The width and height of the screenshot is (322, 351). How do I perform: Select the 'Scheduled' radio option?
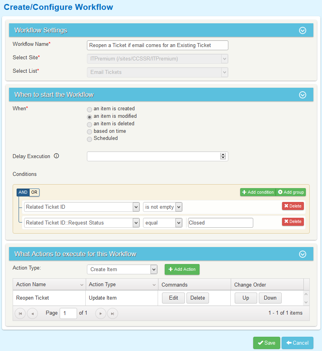click(x=89, y=139)
